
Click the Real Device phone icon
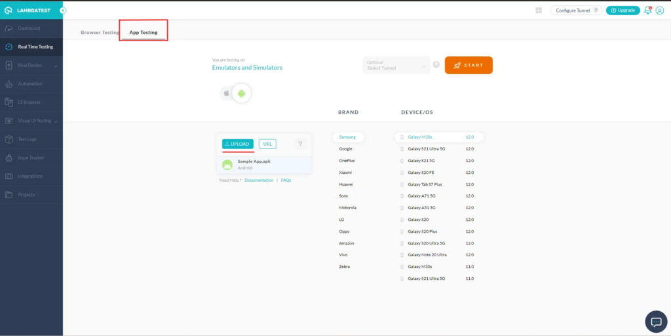tap(9, 65)
